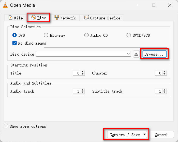This screenshot has width=178, height=142.
Task: Enable Show more options checkbox
Action: (x=6, y=126)
